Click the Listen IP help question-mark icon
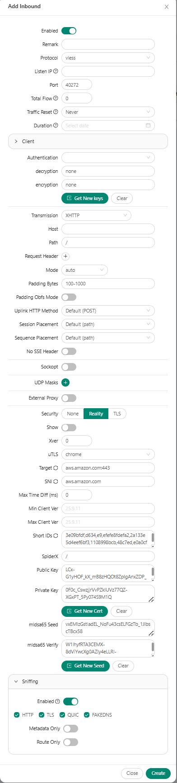This screenshot has width=177, height=783. 56,71
